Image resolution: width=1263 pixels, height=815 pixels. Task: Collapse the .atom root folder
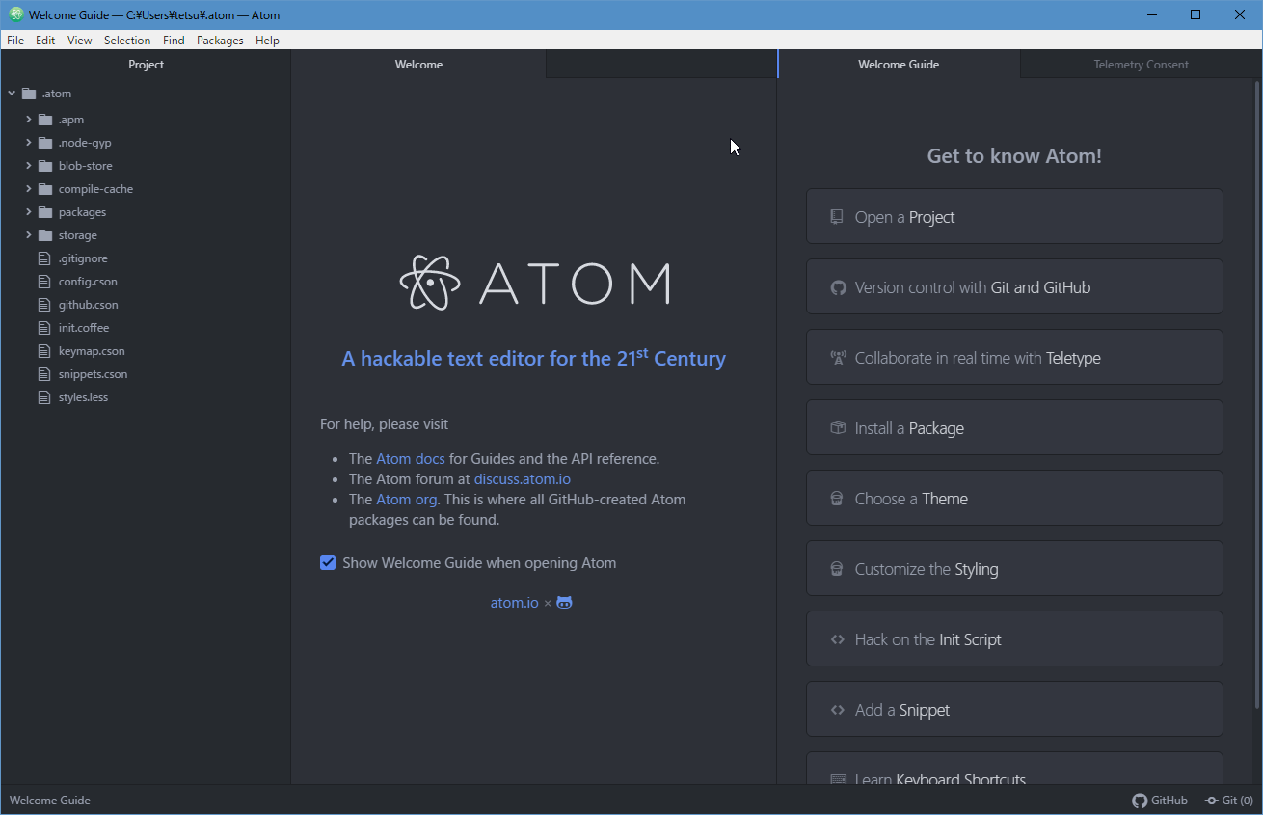pyautogui.click(x=12, y=94)
